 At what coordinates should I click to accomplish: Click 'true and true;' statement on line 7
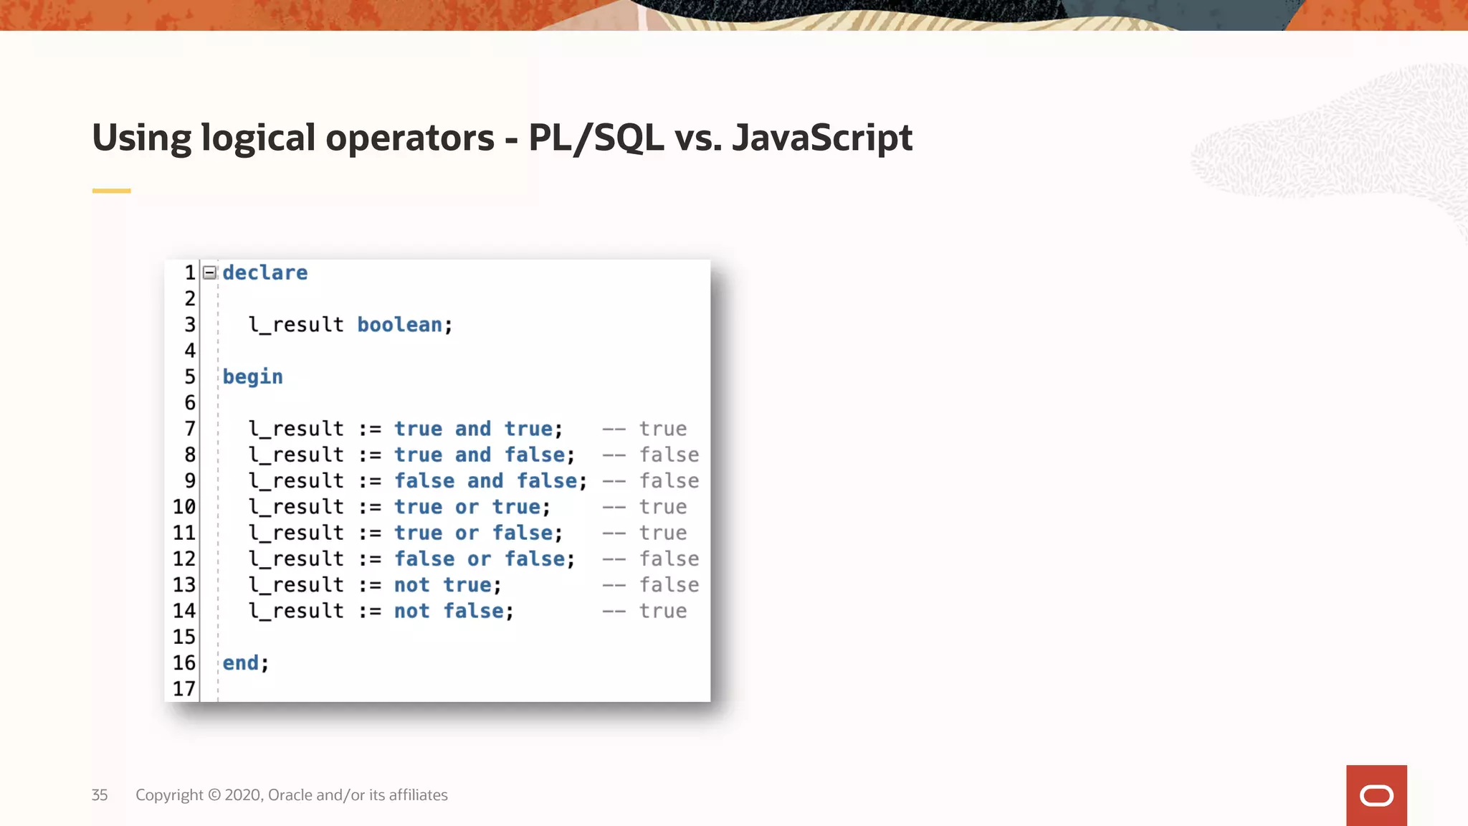[479, 429]
